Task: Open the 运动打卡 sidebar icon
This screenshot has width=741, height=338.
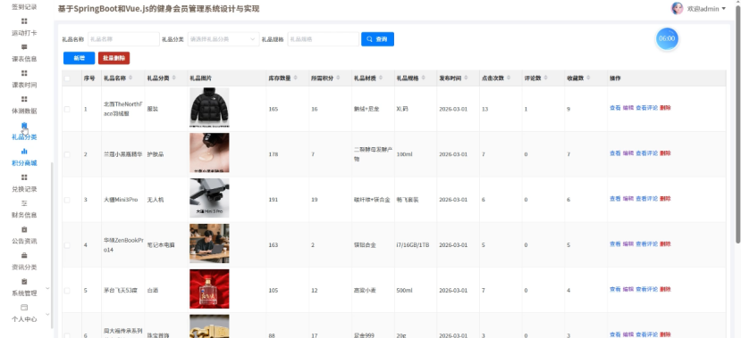Action: click(24, 21)
